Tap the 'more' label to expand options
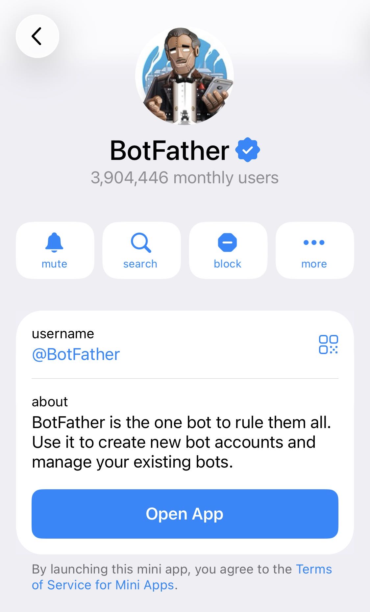370x612 pixels. coord(314,264)
